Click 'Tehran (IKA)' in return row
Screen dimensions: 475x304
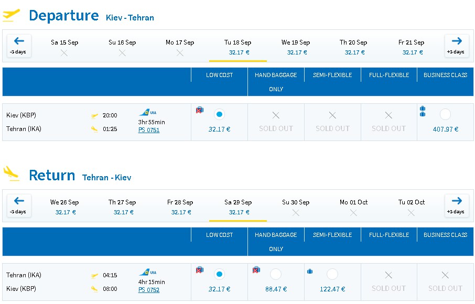click(x=24, y=275)
